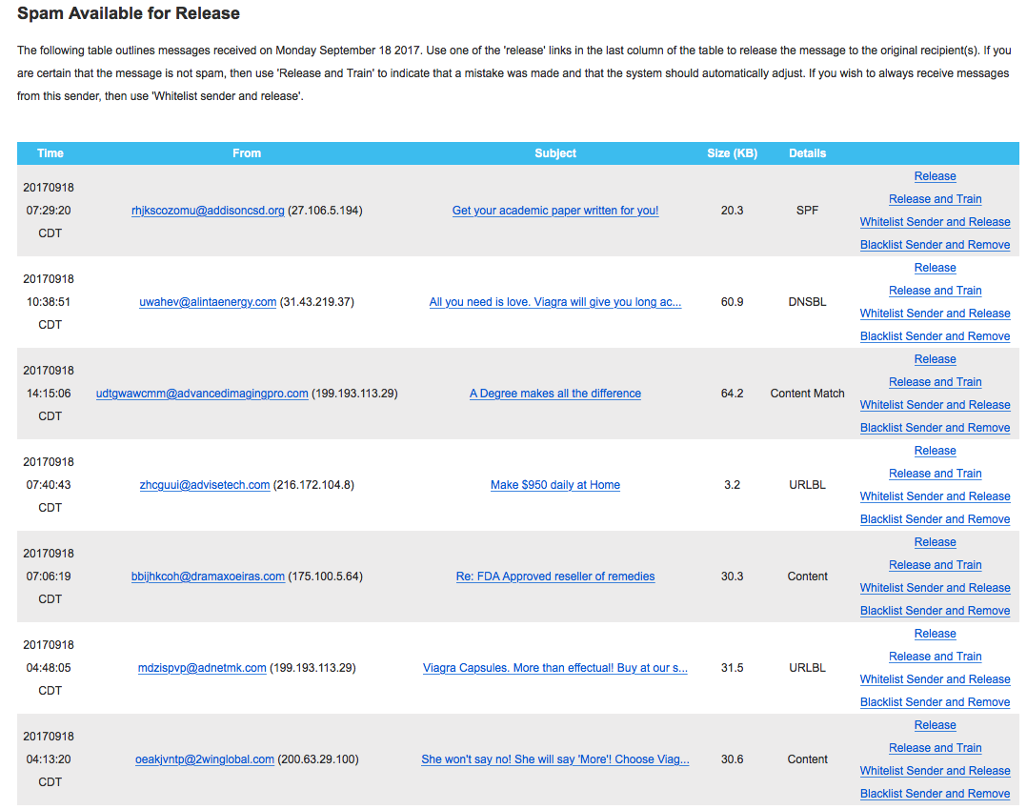Click the From column header

tap(247, 154)
